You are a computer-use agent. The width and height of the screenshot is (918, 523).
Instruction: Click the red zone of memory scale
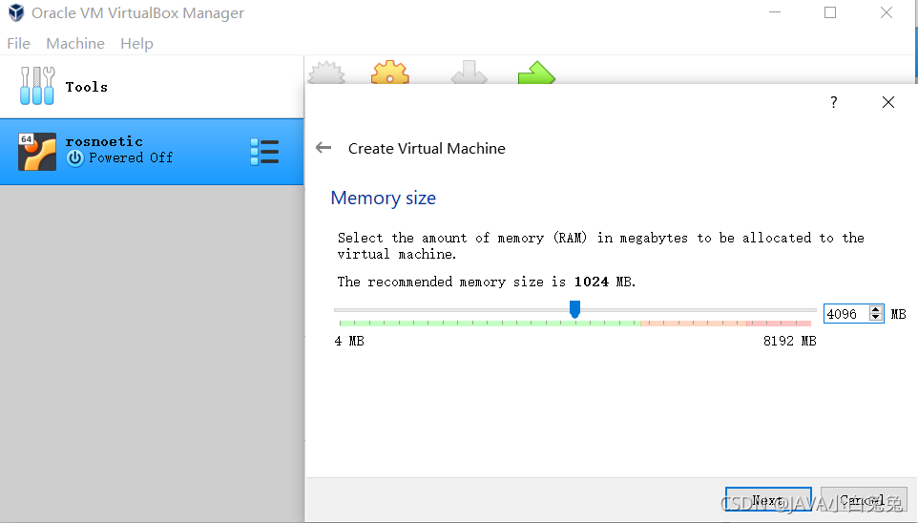(x=779, y=324)
